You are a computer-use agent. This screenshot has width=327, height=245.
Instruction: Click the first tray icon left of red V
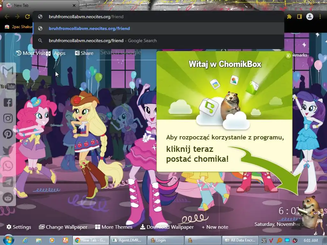(x=264, y=241)
